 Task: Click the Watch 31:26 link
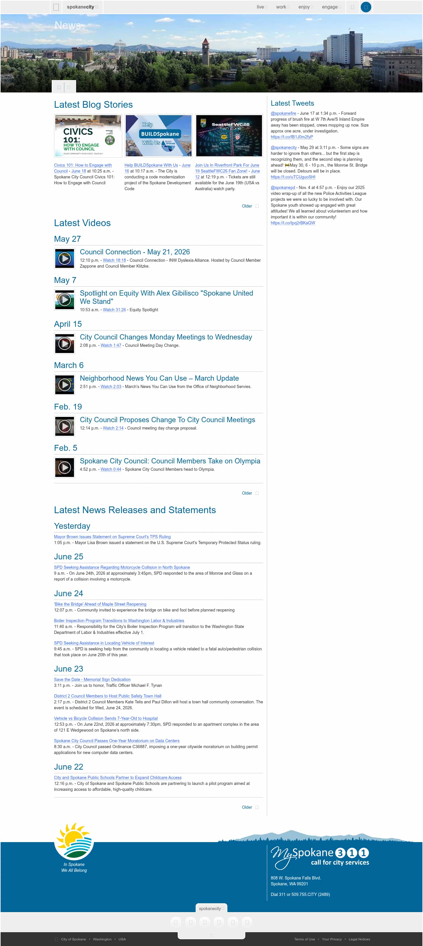[114, 309]
